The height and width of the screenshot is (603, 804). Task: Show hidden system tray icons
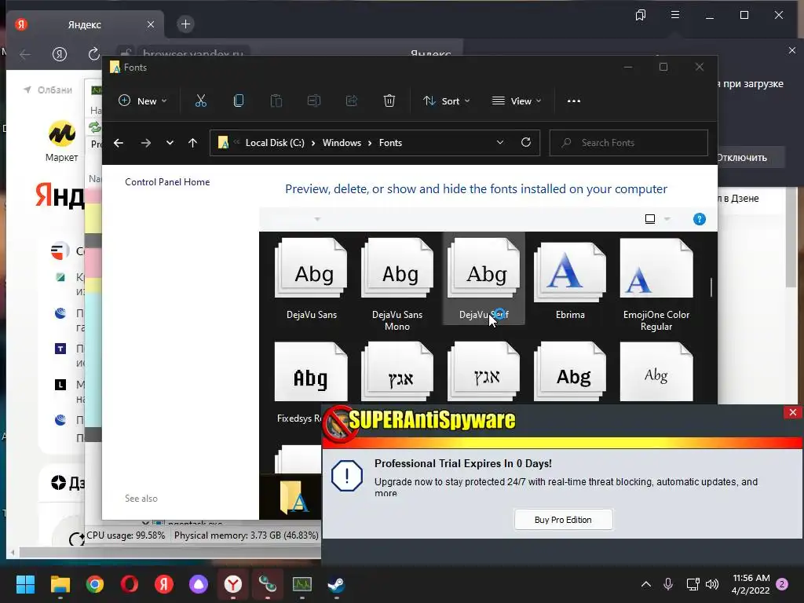point(646,584)
